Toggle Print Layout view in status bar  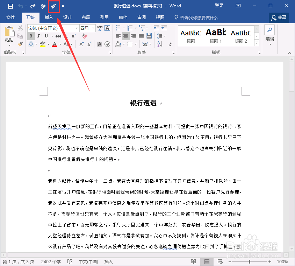tap(207, 261)
